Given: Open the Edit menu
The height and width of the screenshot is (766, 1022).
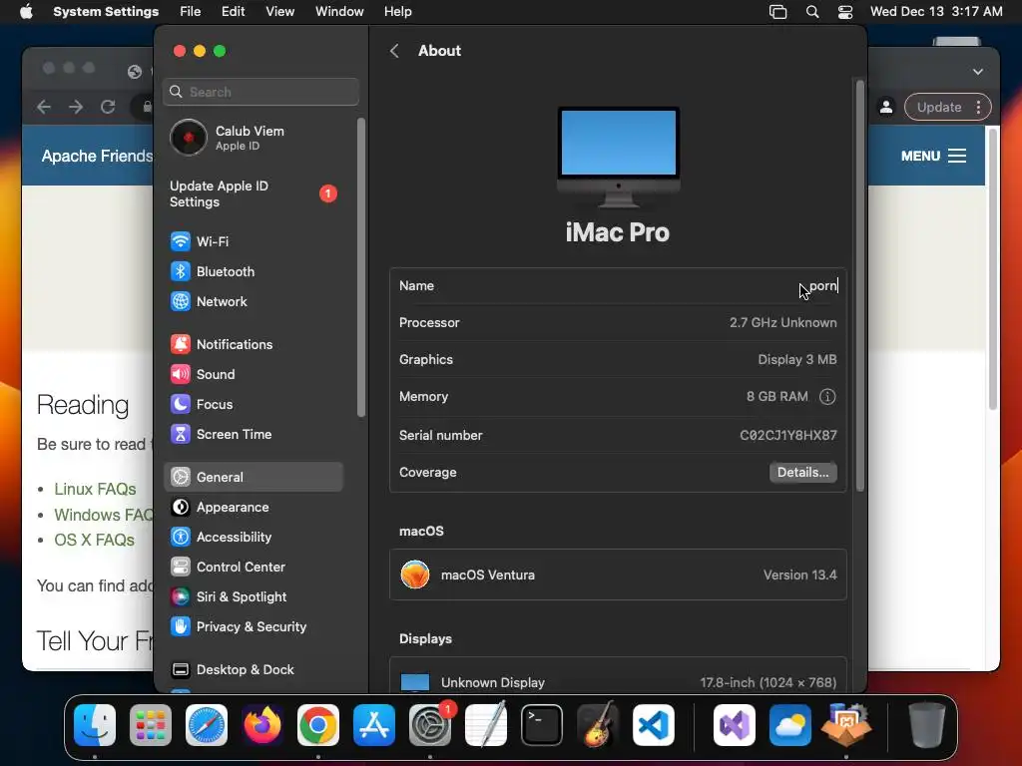Looking at the screenshot, I should (x=233, y=12).
